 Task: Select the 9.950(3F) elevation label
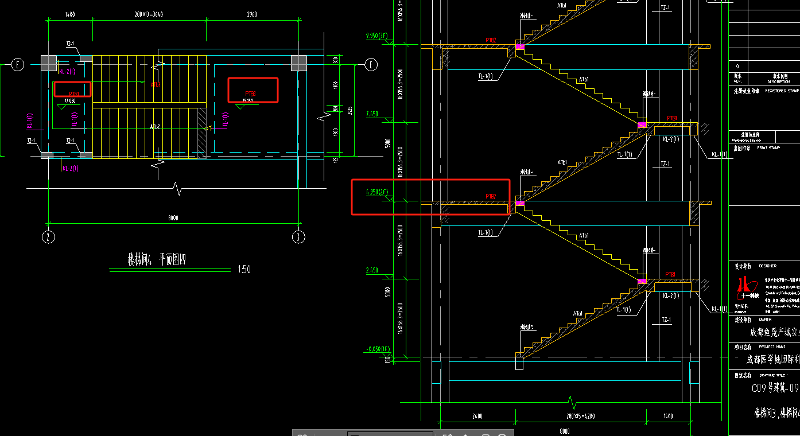[377, 36]
